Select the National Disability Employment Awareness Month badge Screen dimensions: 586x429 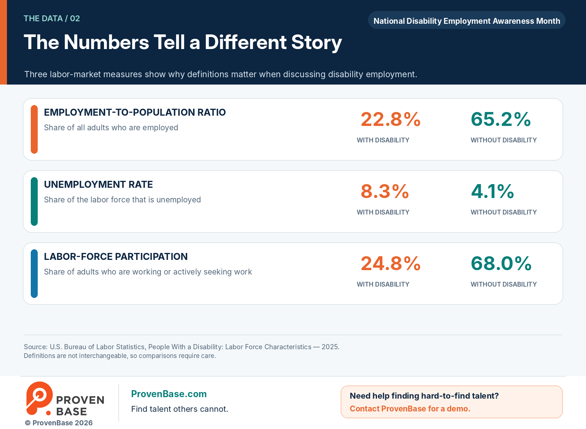click(467, 21)
